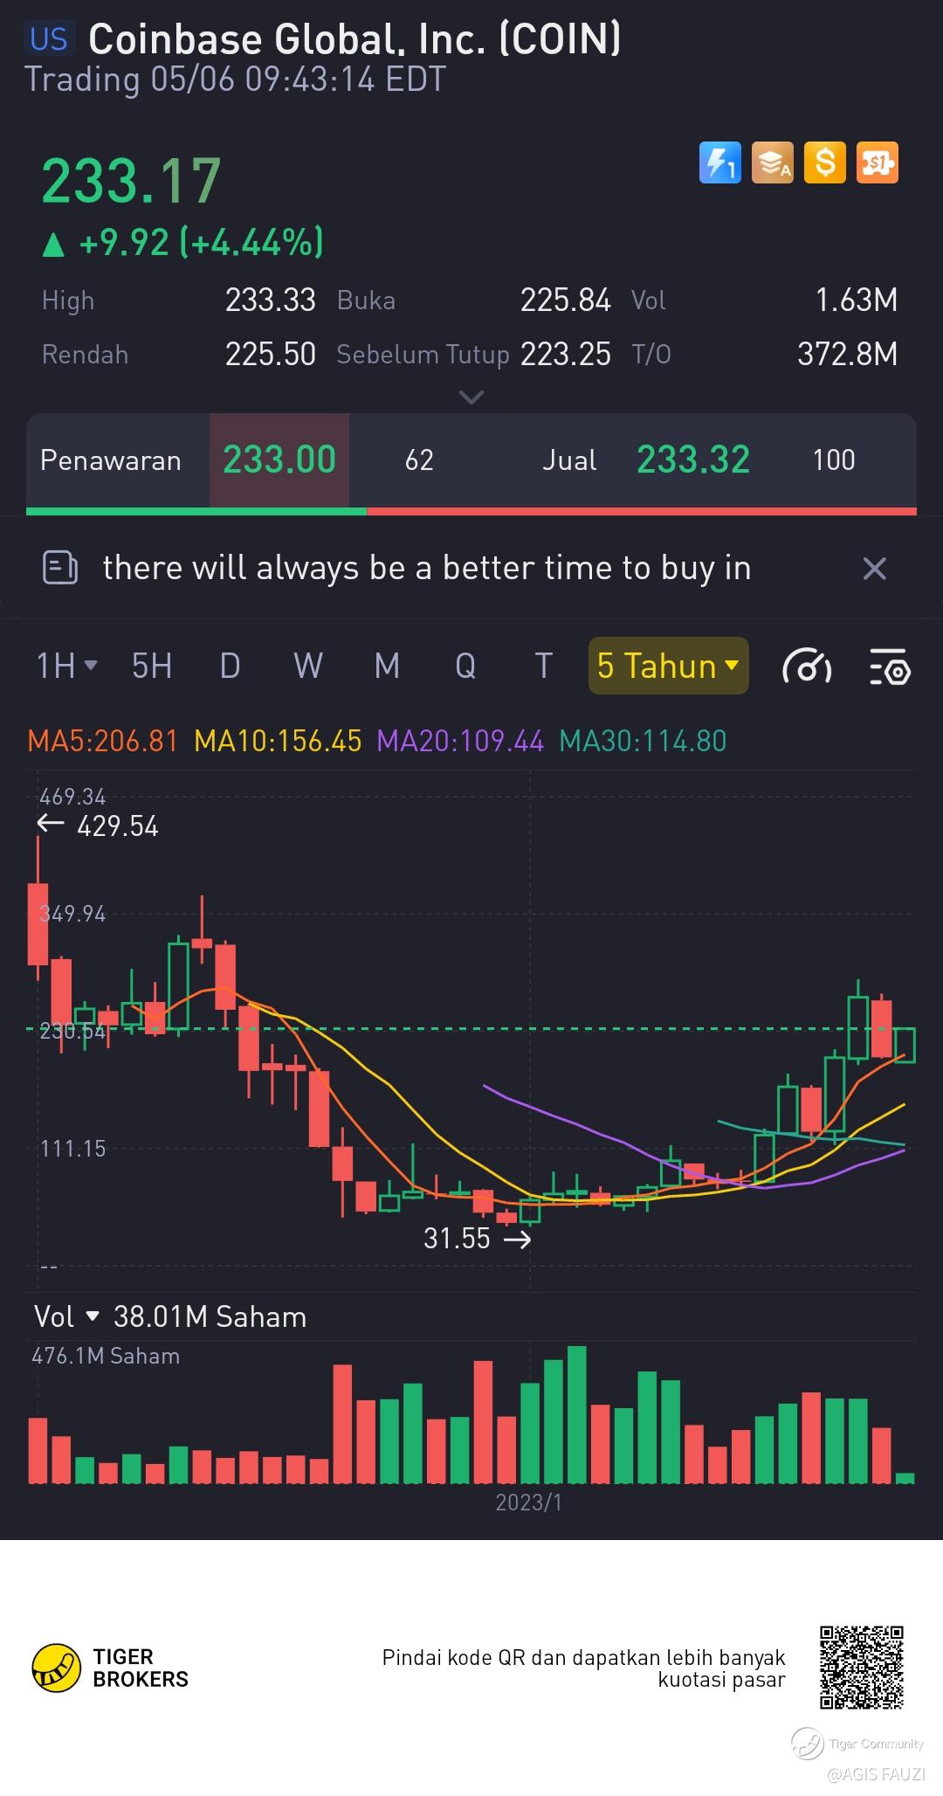This screenshot has width=943, height=1796.
Task: Tap the bid size 62
Action: point(419,459)
